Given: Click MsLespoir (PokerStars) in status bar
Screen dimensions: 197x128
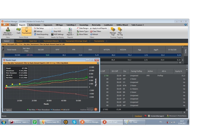Looking at the screenshot, I should coord(176,116).
